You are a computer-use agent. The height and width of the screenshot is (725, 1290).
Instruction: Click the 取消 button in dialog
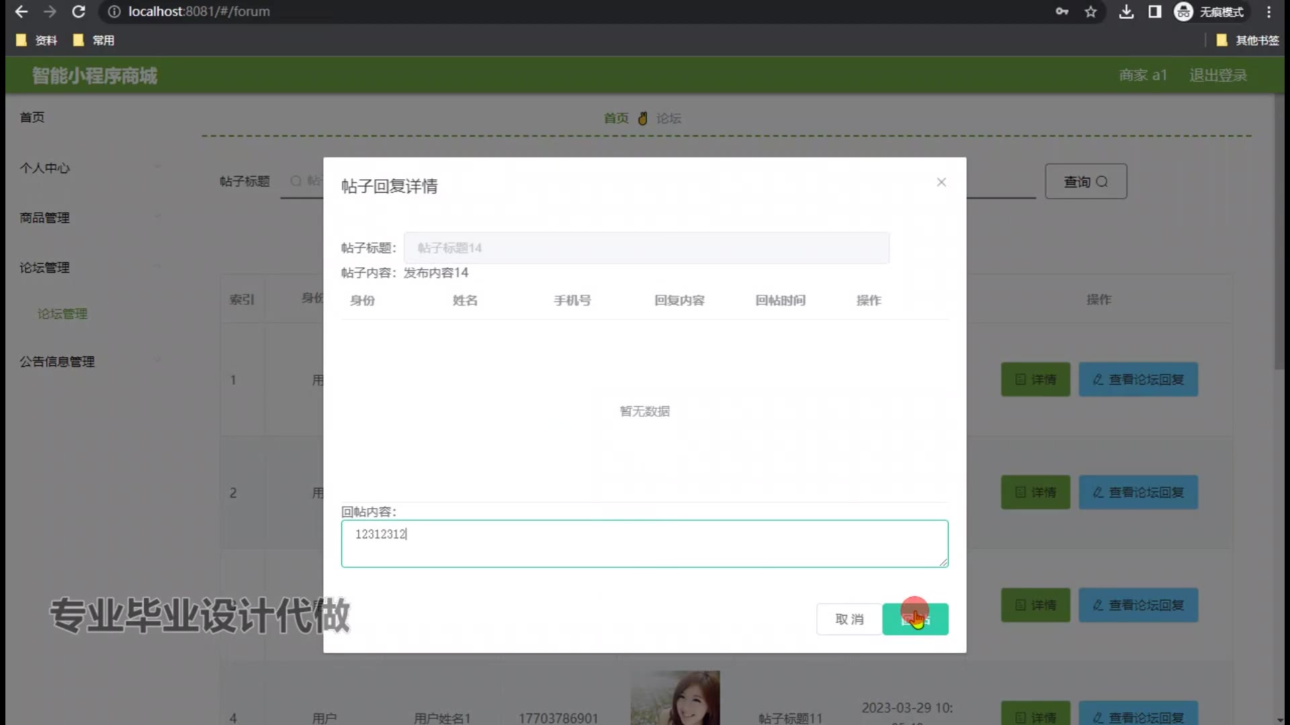pos(849,619)
